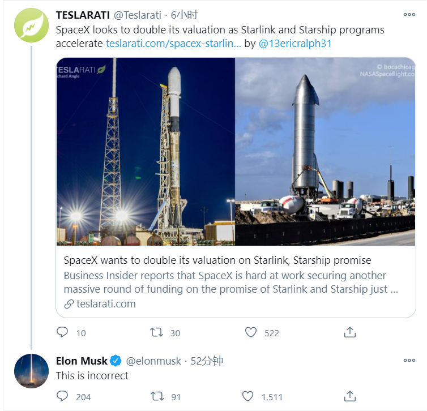Share the TESLARATI tweet
Screen dimensions: 427x411
[x=350, y=332]
